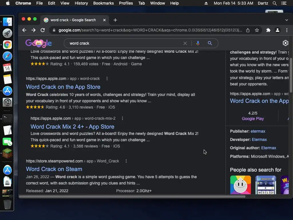This screenshot has width=293, height=220.
Task: Open the rainbow face game thumbnail
Action: pos(240,185)
